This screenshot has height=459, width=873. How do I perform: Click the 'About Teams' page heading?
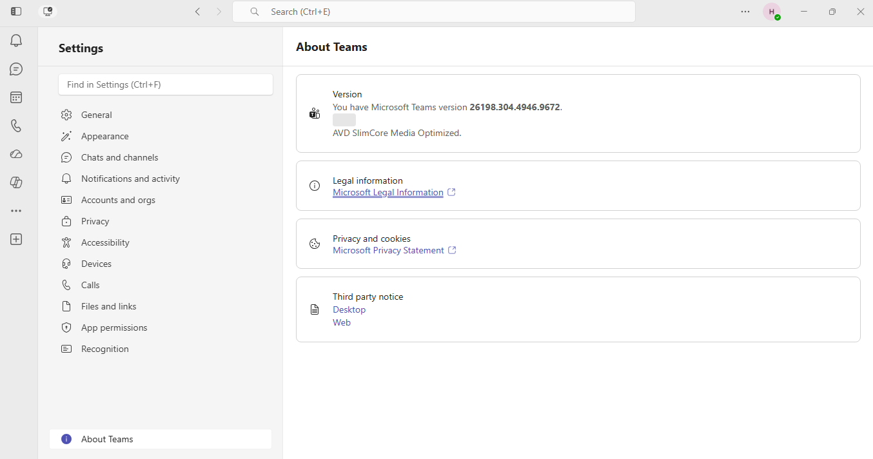tap(331, 47)
